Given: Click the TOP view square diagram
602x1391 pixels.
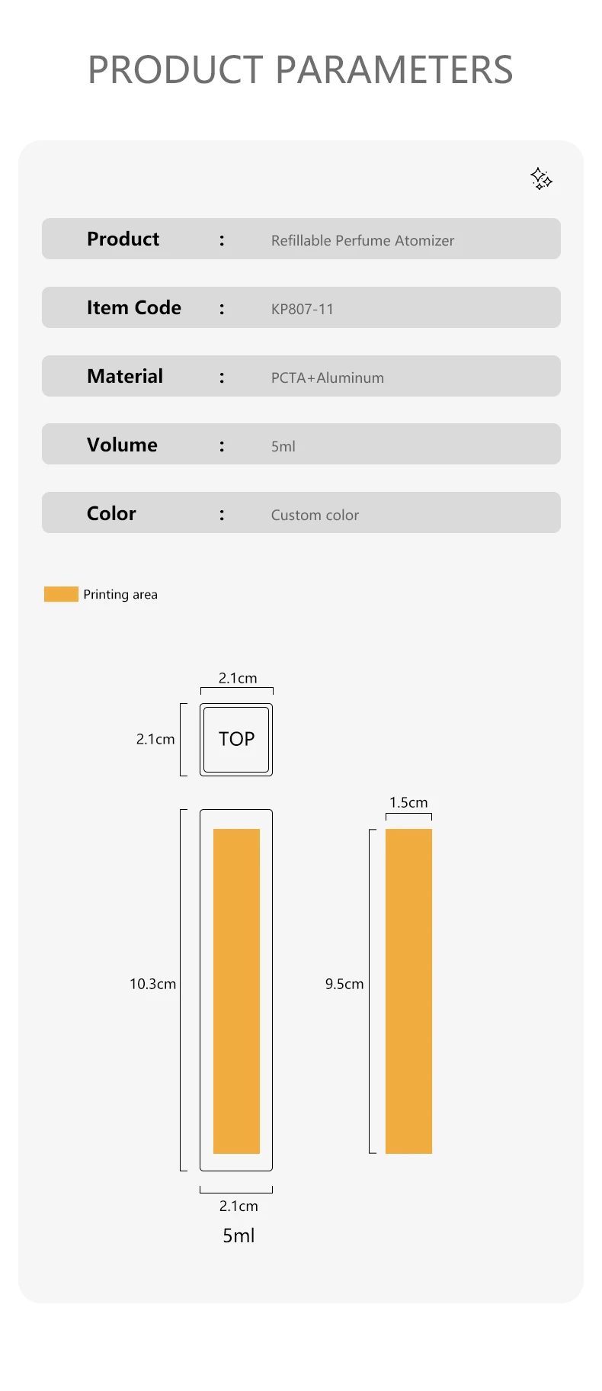Looking at the screenshot, I should [x=236, y=740].
